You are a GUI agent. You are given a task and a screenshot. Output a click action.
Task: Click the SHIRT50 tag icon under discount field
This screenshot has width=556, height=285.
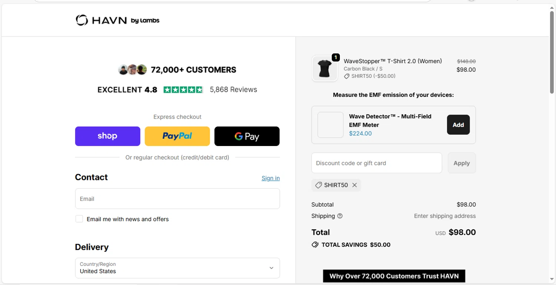(x=318, y=185)
